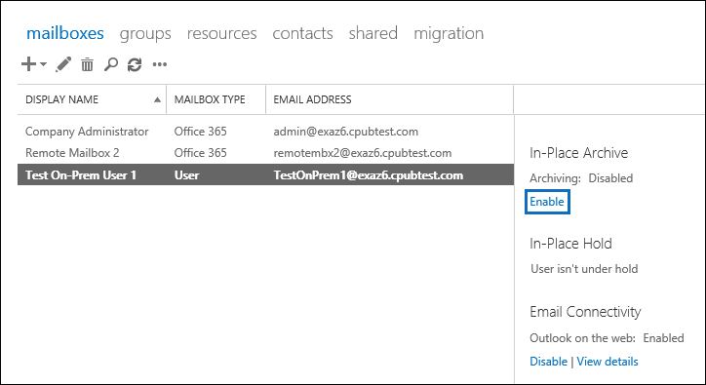Viewport: 706px width, 385px height.
Task: Go to the contacts tab
Action: [x=302, y=33]
